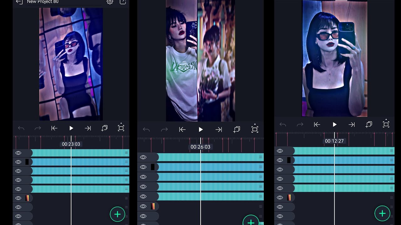The image size is (401, 225).
Task: Tap the export share icon next to the gear
Action: click(x=123, y=2)
